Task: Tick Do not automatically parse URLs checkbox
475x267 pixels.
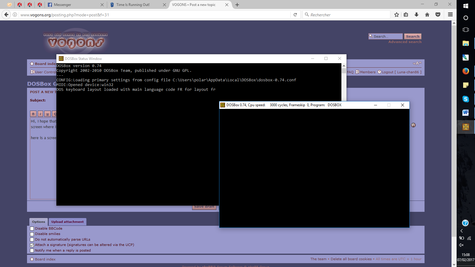Action: (32, 240)
